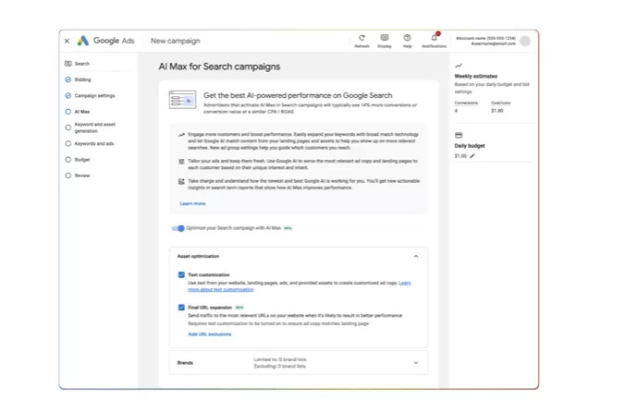Open the Display options icon
The width and height of the screenshot is (637, 412).
click(x=385, y=38)
